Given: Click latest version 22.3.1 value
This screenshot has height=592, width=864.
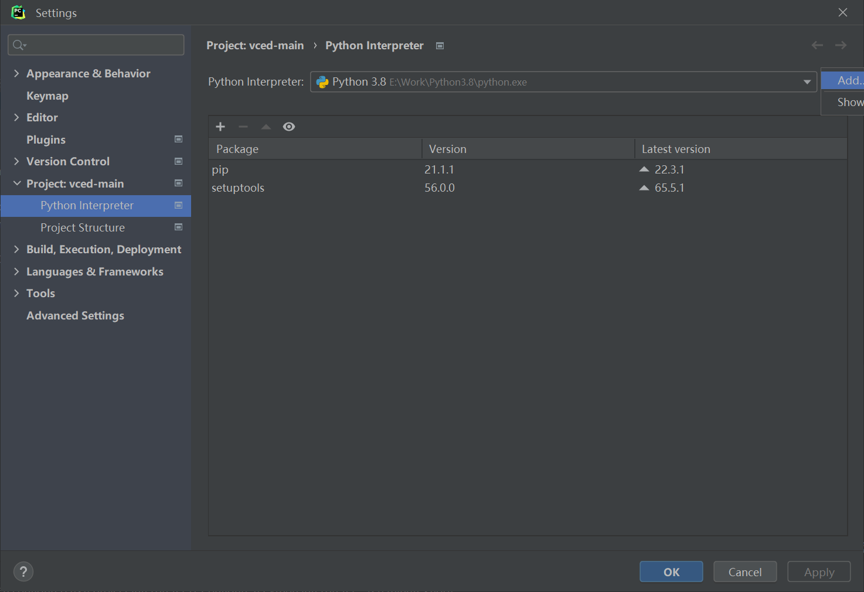Looking at the screenshot, I should [x=669, y=169].
